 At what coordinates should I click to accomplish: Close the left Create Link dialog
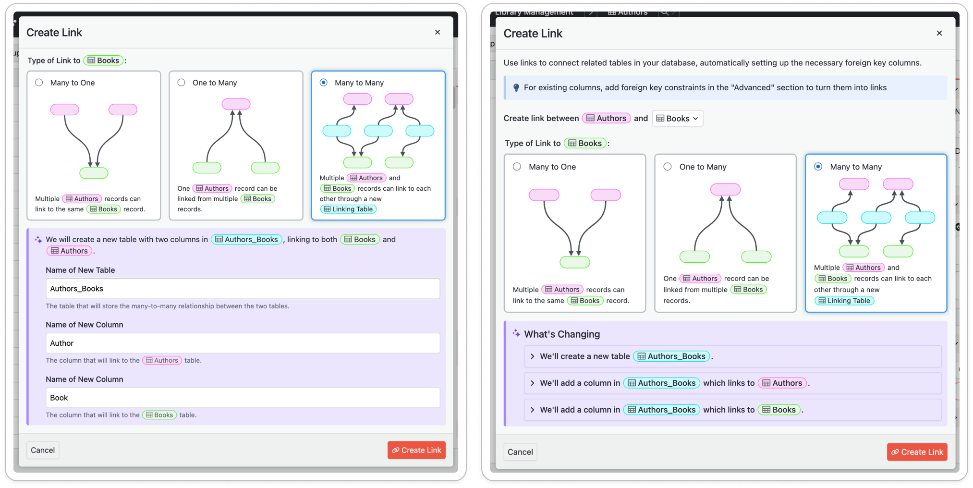(x=438, y=32)
